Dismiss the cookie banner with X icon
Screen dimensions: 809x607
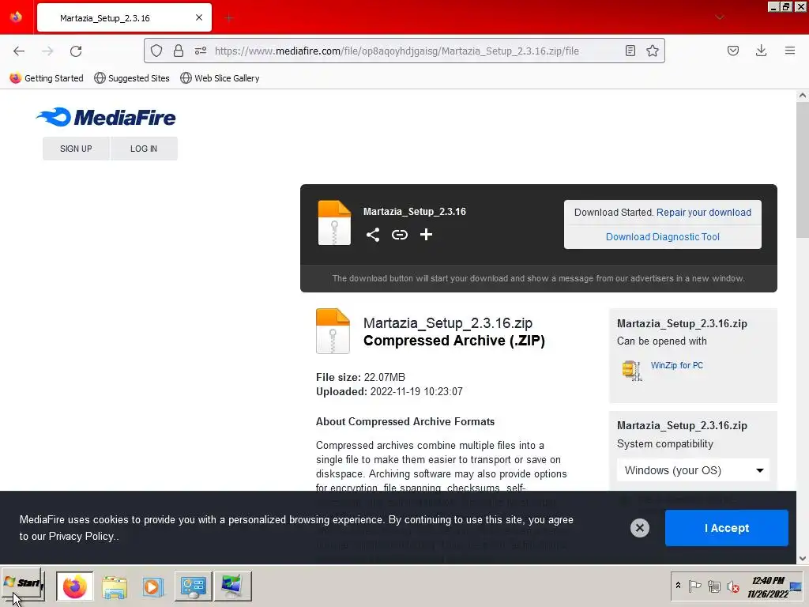[640, 527]
